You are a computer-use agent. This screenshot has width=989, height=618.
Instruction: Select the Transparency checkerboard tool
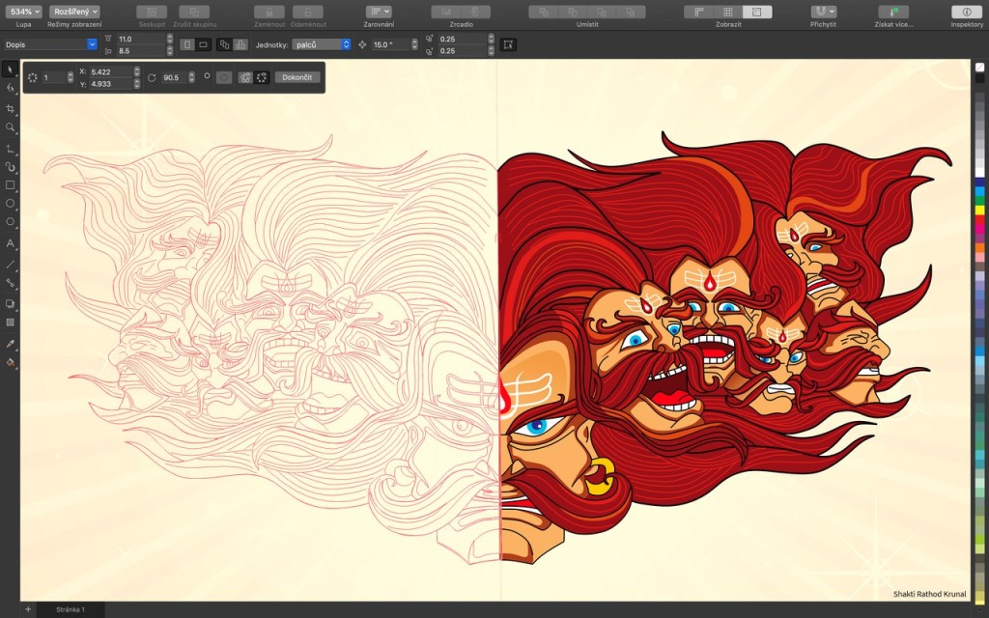coord(10,323)
